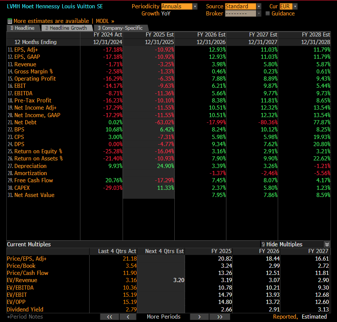
Task: Jump to latest periods with >> button
Action: point(220,317)
